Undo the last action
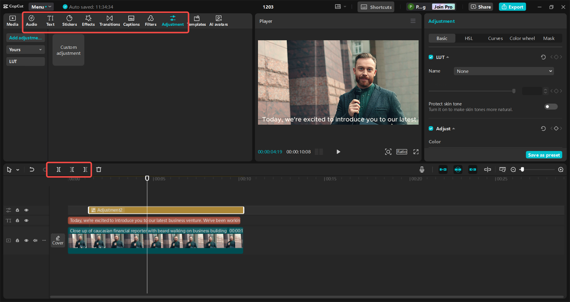The height and width of the screenshot is (302, 570). (x=32, y=170)
